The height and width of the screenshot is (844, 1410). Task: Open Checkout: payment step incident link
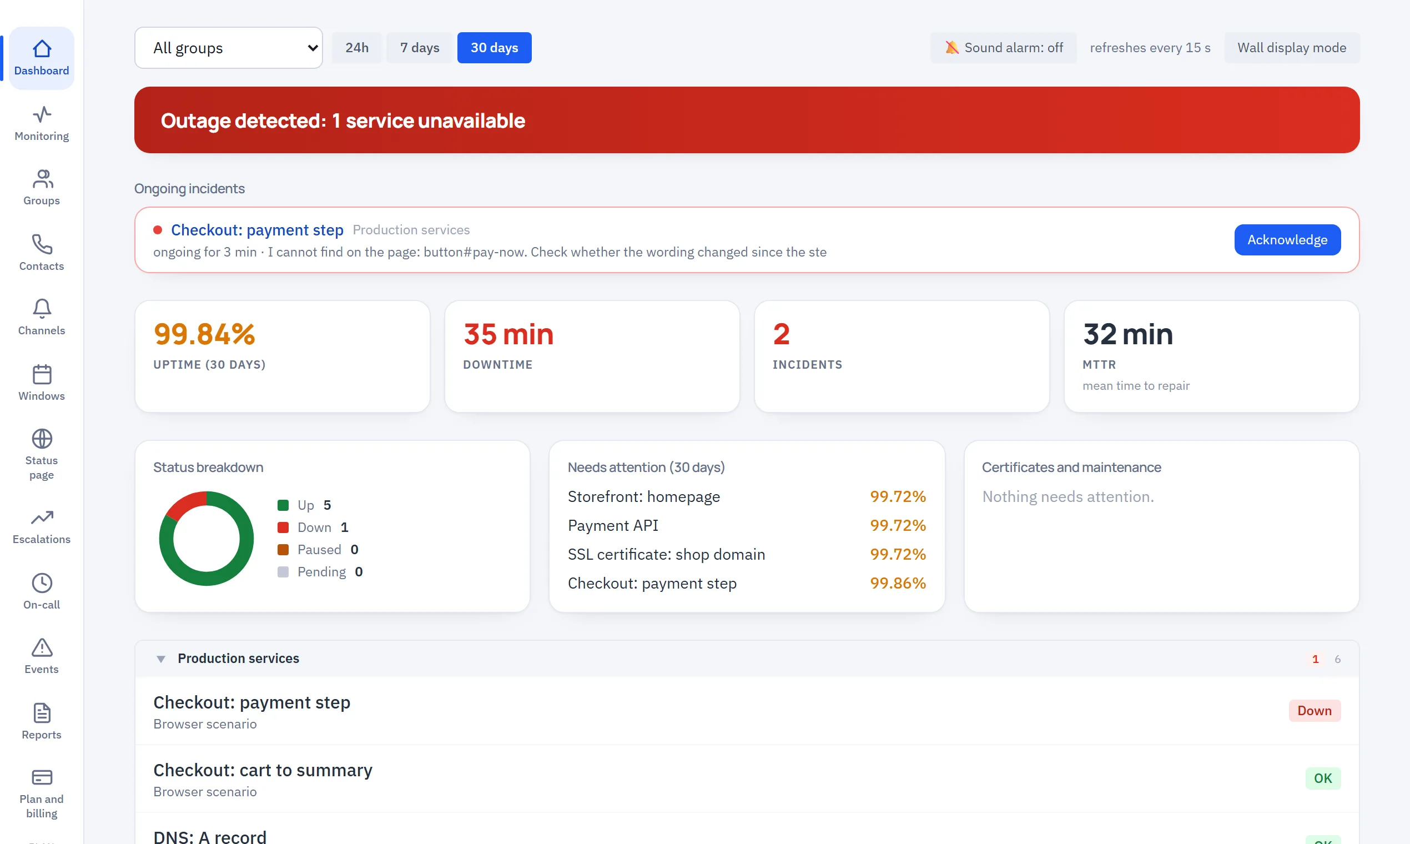pyautogui.click(x=257, y=230)
